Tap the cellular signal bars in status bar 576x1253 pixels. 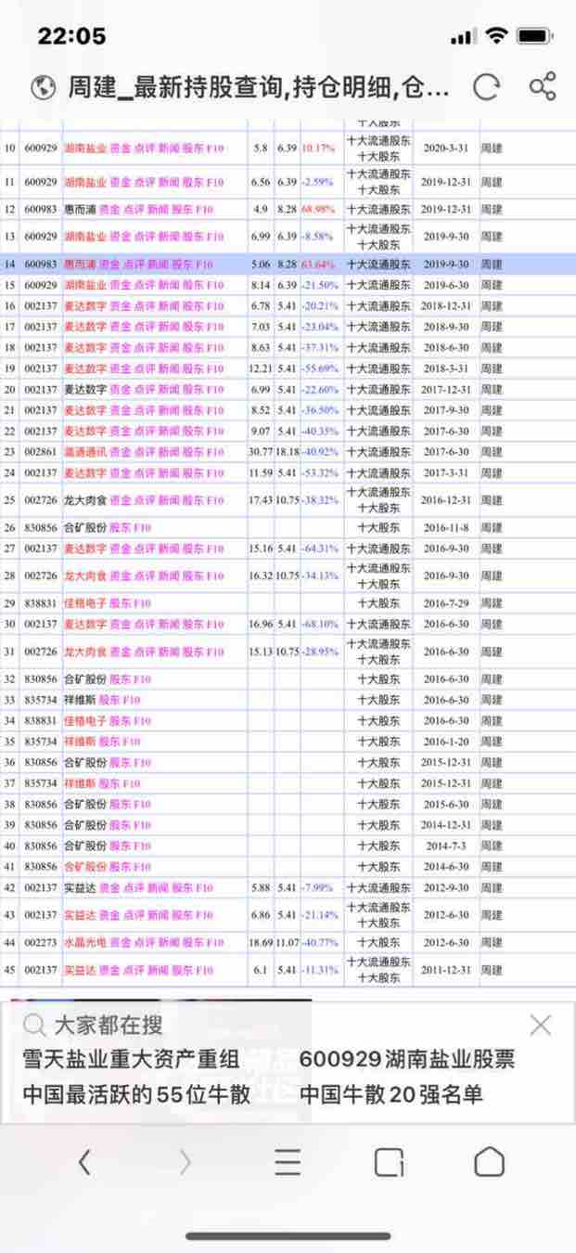462,37
